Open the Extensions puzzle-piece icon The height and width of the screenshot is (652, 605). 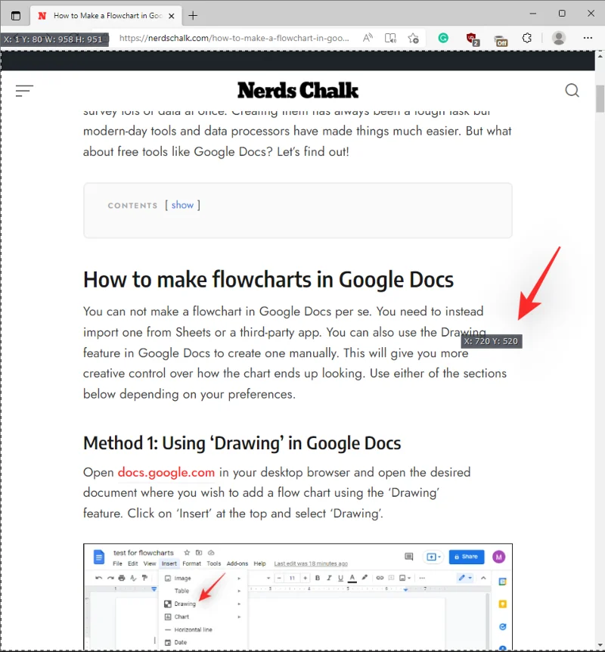528,38
